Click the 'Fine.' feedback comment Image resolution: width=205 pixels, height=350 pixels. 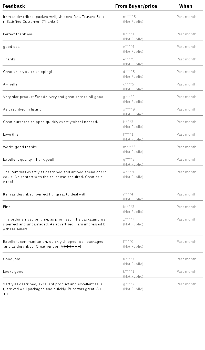click(x=7, y=207)
